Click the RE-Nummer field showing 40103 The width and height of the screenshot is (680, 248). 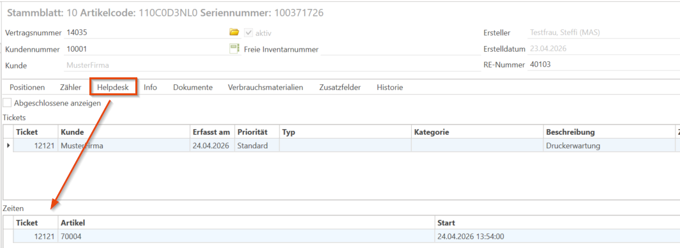click(x=603, y=65)
